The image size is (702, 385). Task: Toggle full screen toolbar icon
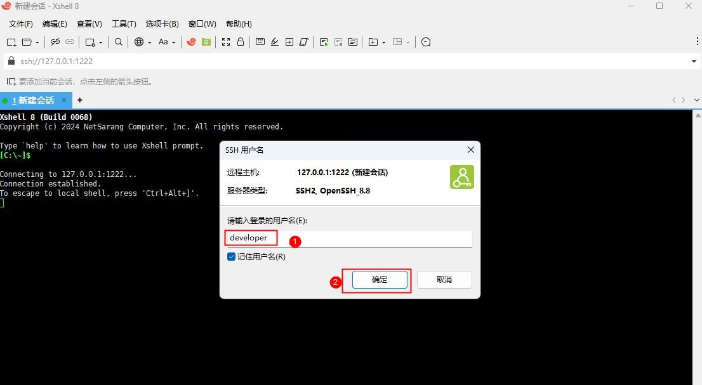tap(226, 42)
